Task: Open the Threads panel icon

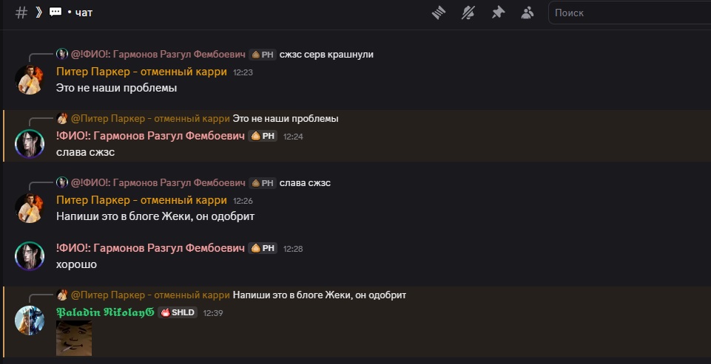Action: point(439,13)
